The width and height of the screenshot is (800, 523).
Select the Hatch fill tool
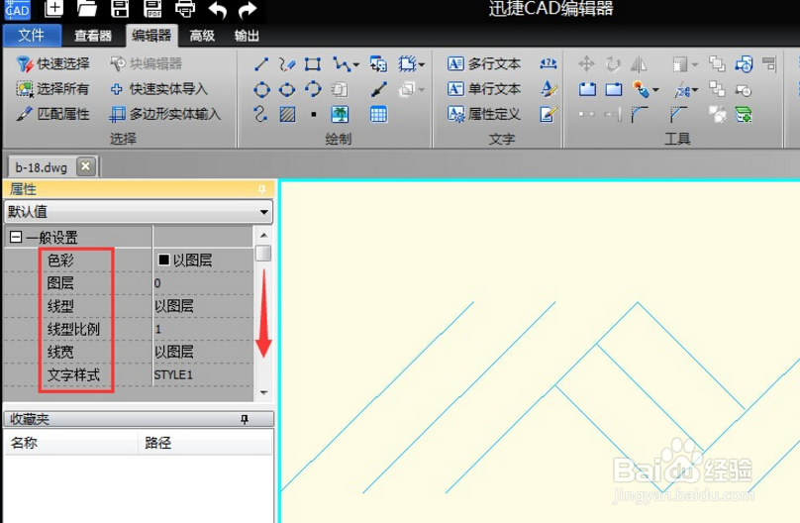click(x=287, y=114)
